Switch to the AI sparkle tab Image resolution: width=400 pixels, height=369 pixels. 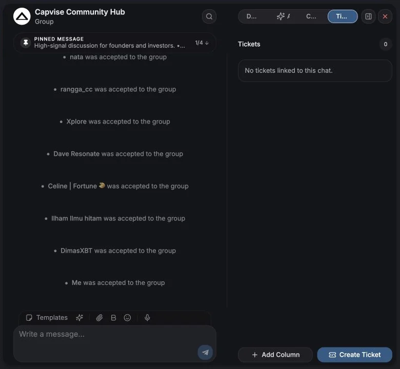click(x=283, y=16)
